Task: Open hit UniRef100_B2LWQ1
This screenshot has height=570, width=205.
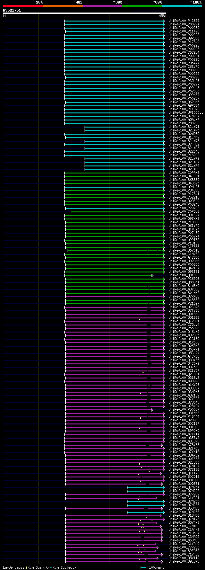Action: pos(184,127)
